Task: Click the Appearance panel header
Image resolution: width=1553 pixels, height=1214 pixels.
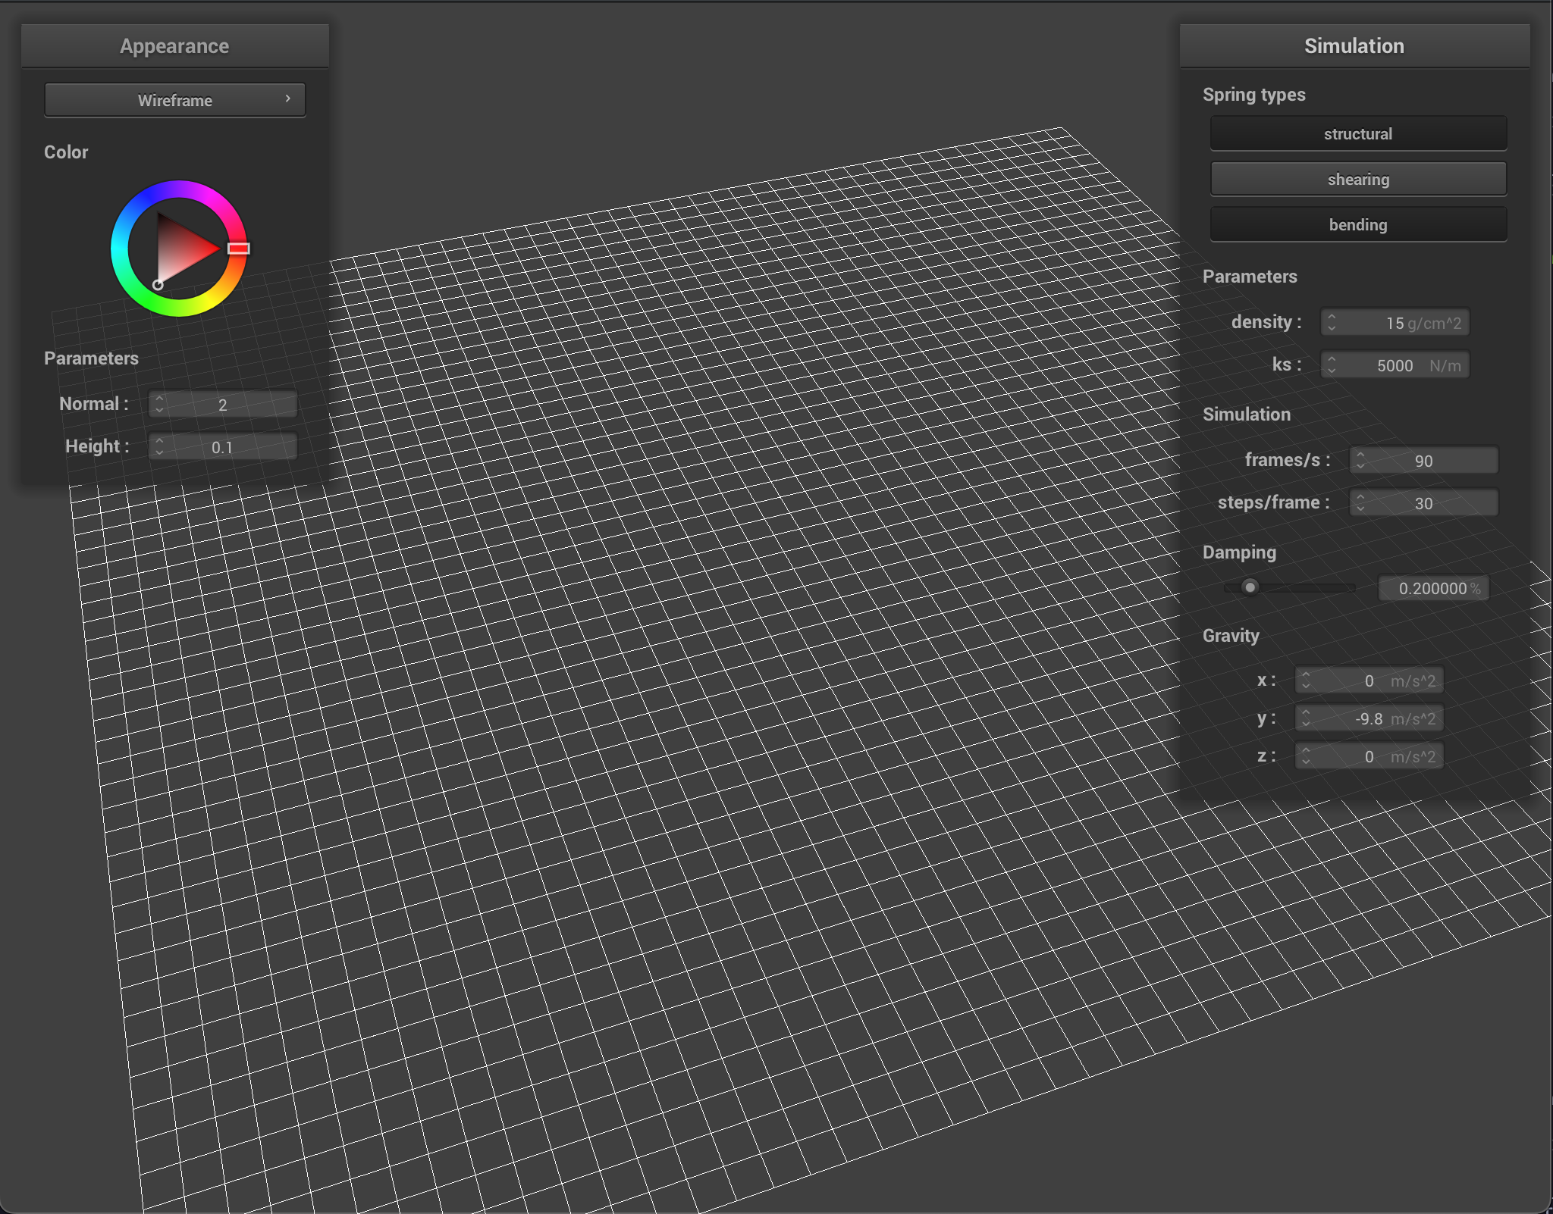Action: tap(174, 46)
